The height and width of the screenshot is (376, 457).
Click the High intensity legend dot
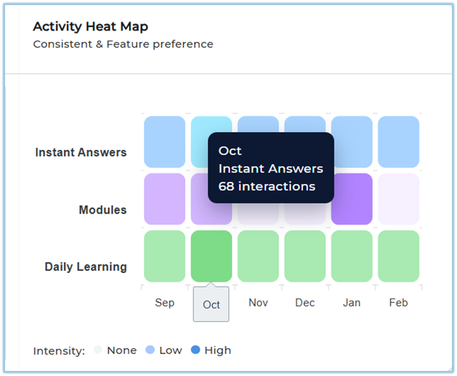pos(195,350)
